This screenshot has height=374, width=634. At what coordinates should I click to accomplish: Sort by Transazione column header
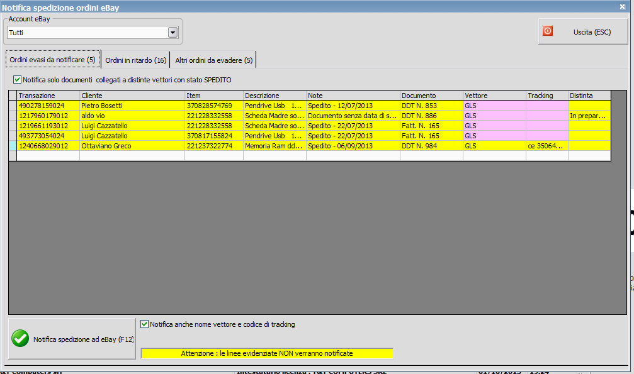pos(48,96)
